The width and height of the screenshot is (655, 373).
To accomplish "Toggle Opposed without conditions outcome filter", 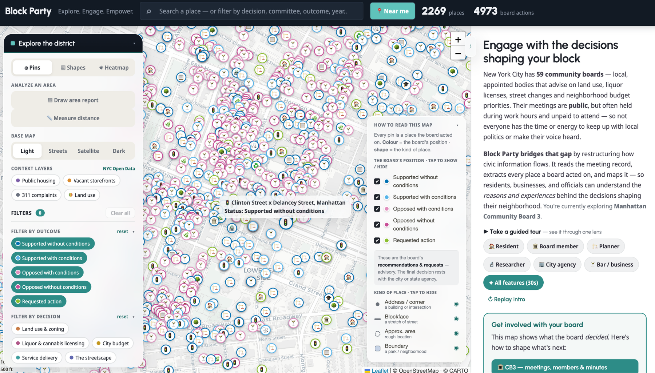I will coord(51,287).
